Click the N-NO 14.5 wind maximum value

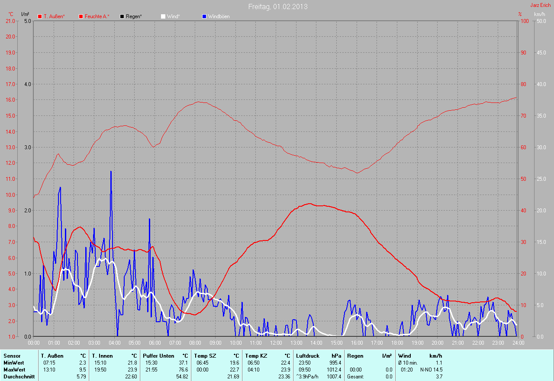tap(431, 370)
